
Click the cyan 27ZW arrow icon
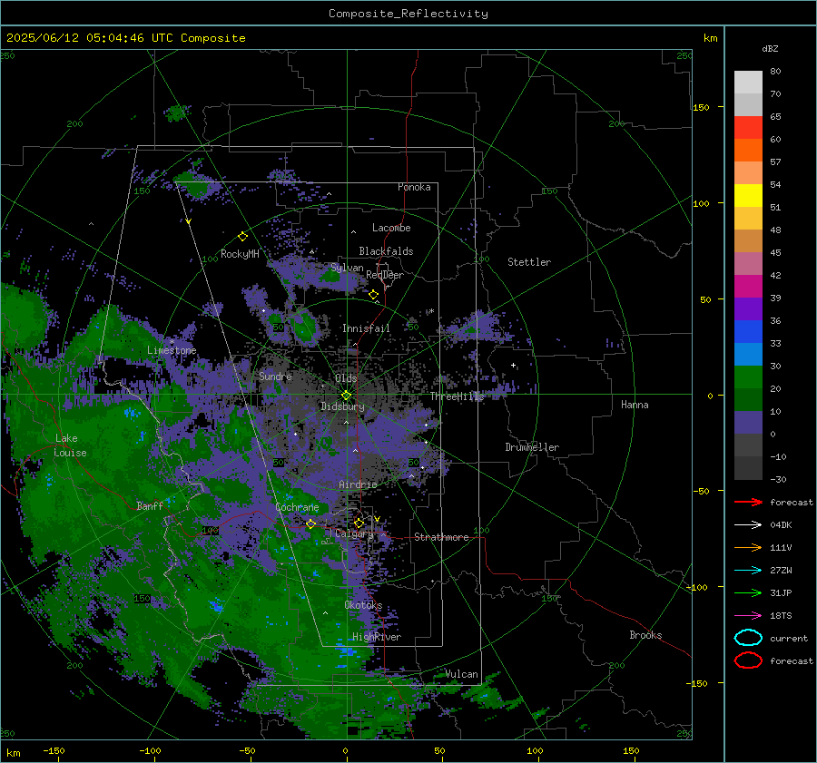(748, 571)
